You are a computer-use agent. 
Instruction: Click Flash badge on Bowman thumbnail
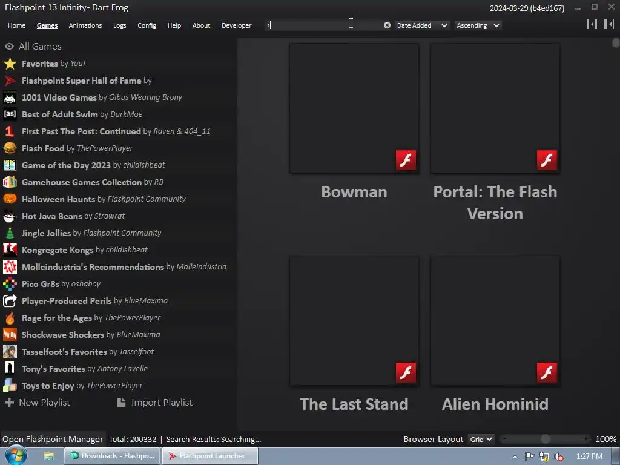click(x=406, y=160)
